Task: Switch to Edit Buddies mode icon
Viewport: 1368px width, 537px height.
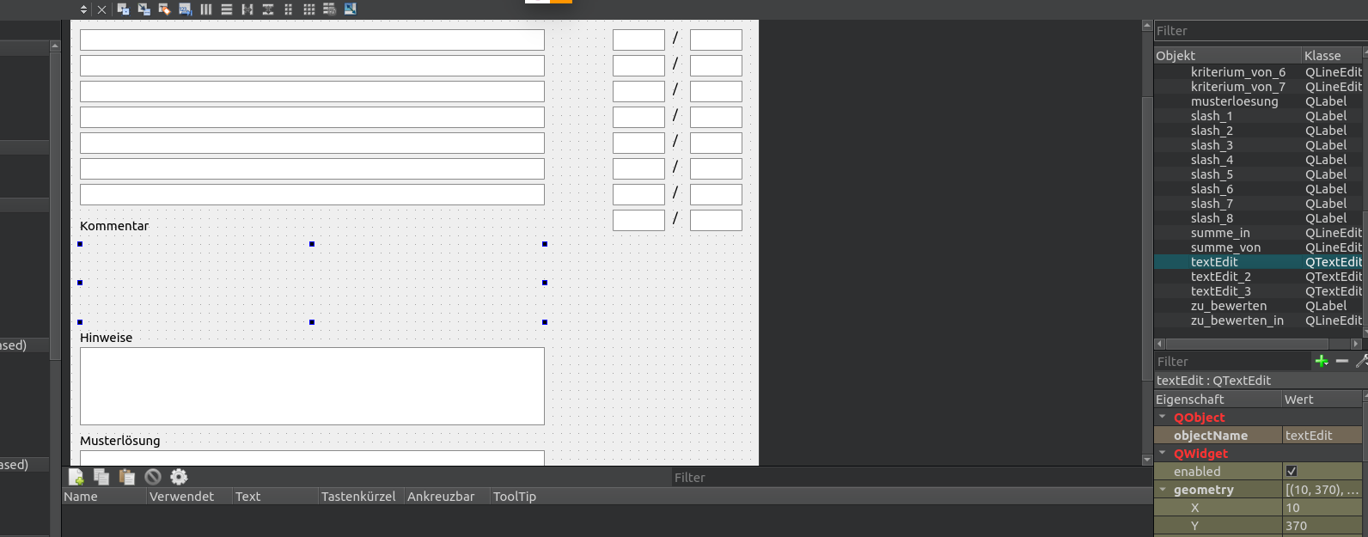Action: point(164,9)
